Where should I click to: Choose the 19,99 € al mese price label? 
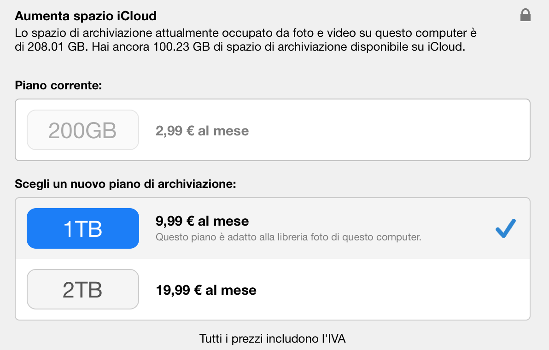(x=206, y=290)
